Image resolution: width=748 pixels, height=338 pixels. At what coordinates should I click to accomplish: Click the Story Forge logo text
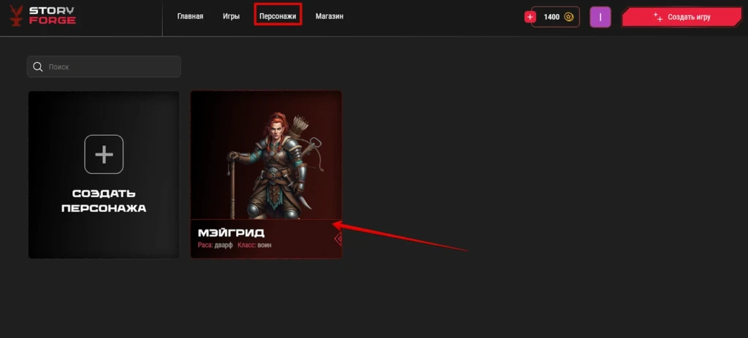[x=53, y=16]
